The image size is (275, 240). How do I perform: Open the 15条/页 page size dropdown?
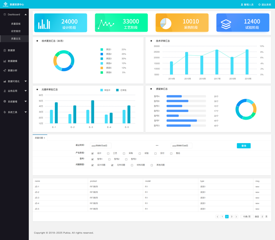click(x=247, y=217)
